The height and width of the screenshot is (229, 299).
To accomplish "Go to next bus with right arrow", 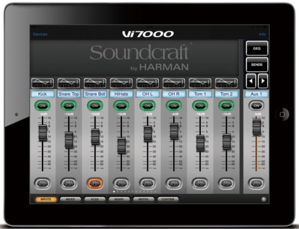I will coord(263,81).
